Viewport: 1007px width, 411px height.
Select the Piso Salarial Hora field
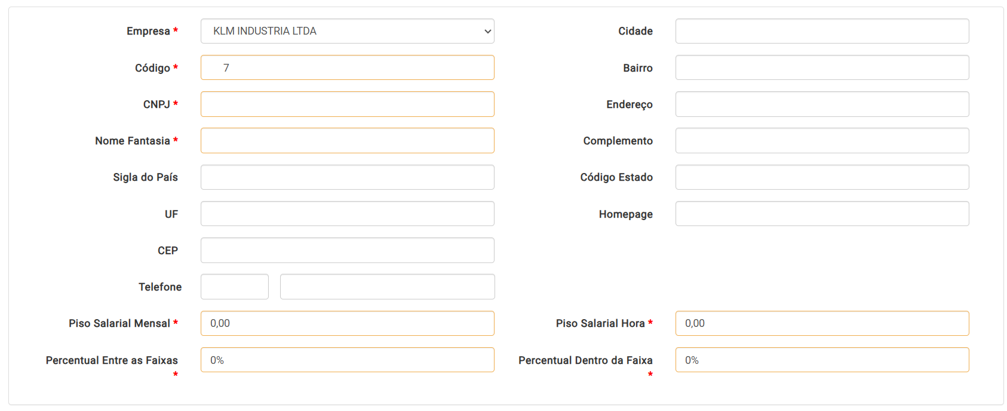click(822, 323)
